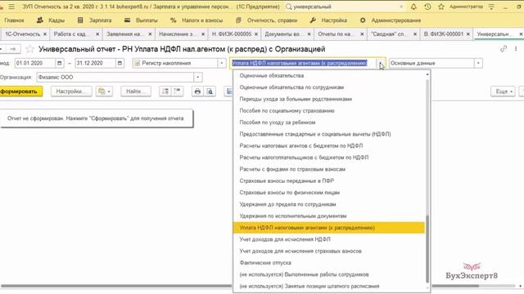Screen dimensions: 524x294
Task: Toggle the Уплата НДФЛ register dropdown arrow
Action: 380,63
